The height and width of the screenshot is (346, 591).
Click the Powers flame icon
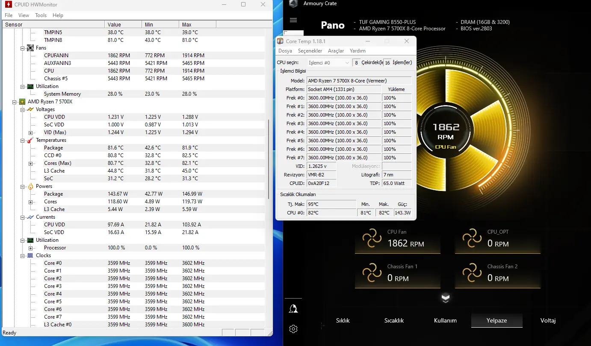point(30,186)
